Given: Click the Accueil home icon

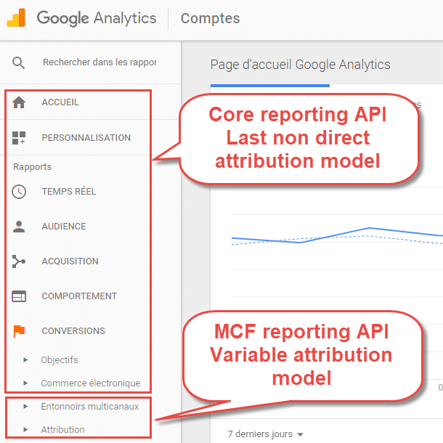Looking at the screenshot, I should (19, 102).
